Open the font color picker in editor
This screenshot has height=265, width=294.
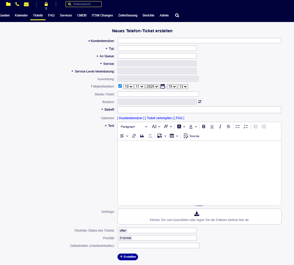(x=193, y=126)
